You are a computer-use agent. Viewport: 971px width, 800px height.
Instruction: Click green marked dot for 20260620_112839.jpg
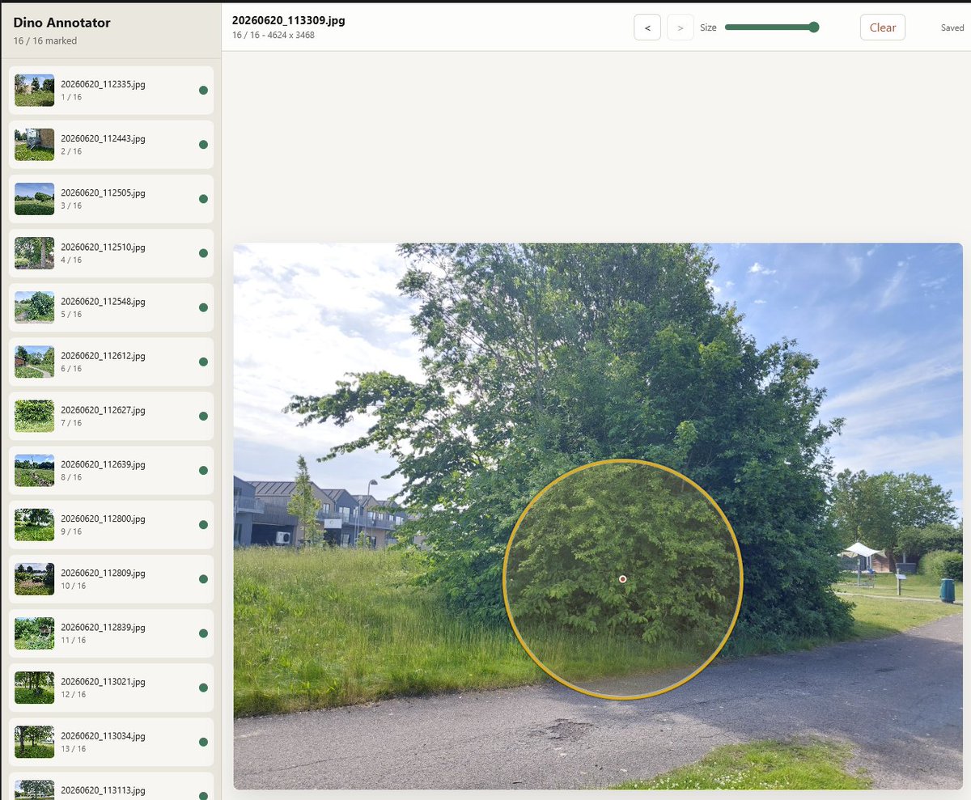[203, 633]
